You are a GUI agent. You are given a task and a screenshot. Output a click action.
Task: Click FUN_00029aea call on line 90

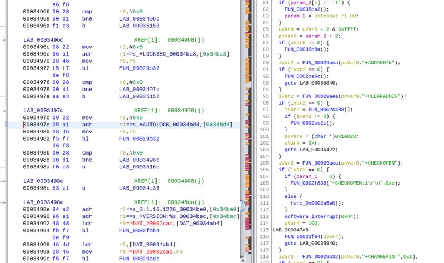[320, 63]
